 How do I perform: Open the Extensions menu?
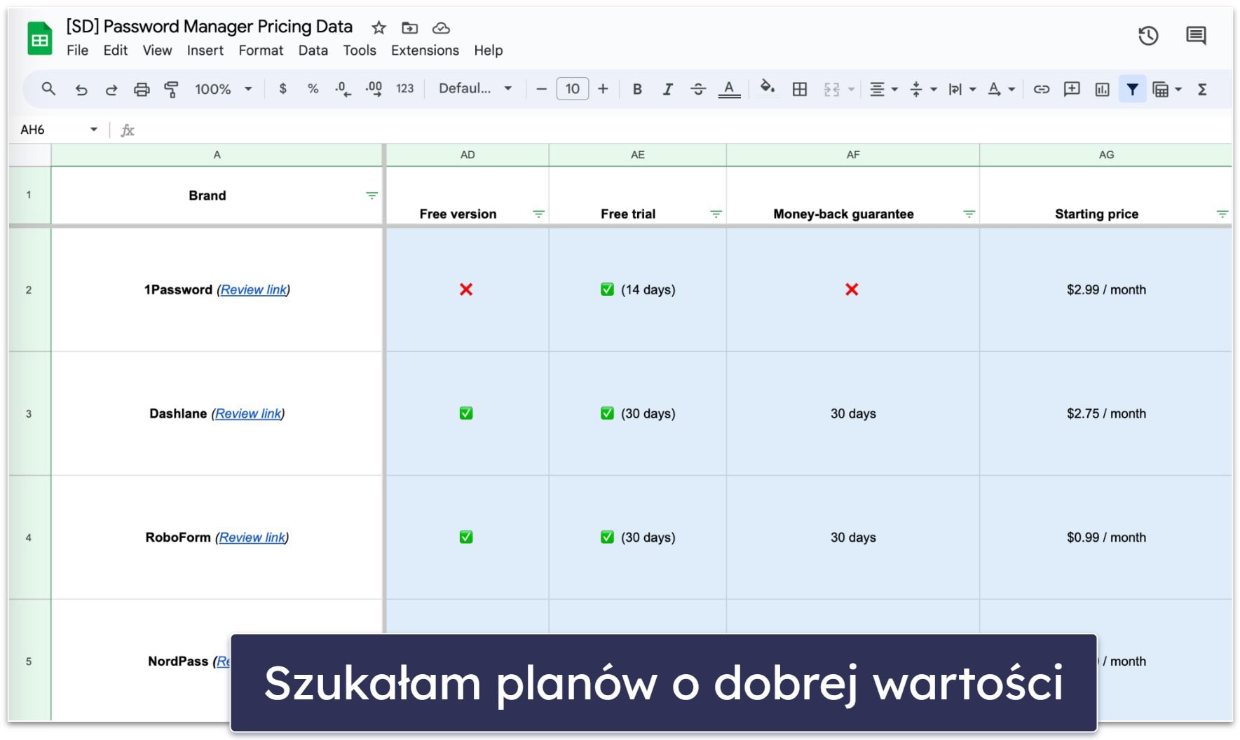[x=425, y=50]
